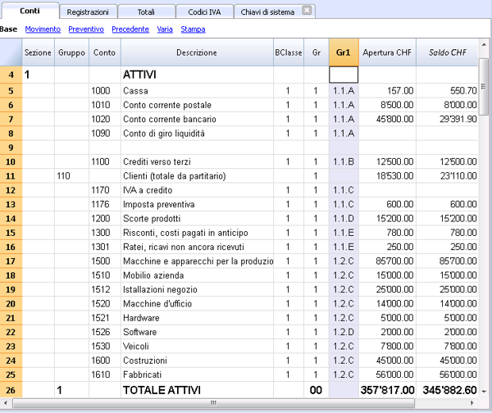Click the horizontal scrollbar left arrow
This screenshot has height=413, width=492.
(6, 402)
